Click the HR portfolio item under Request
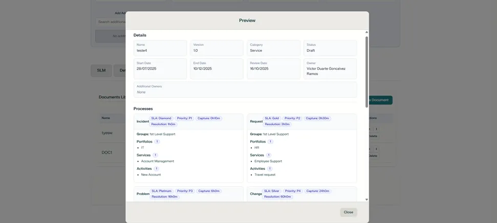Screen dimensions: 497x223 (257, 148)
